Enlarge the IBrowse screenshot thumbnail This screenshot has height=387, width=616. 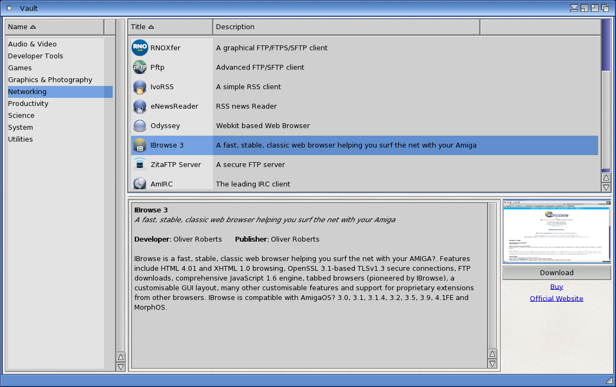[x=556, y=231]
